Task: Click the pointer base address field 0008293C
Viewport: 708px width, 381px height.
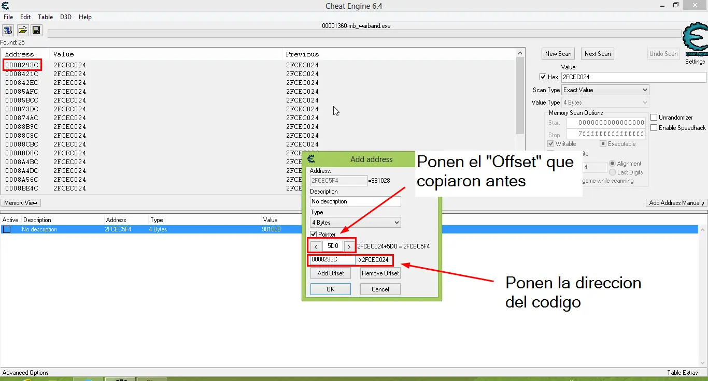Action: pyautogui.click(x=333, y=259)
